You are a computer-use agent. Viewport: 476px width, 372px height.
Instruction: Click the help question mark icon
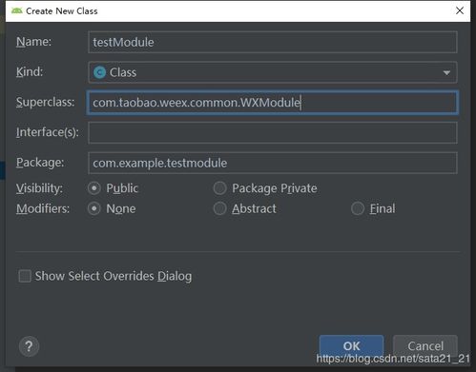coord(29,346)
